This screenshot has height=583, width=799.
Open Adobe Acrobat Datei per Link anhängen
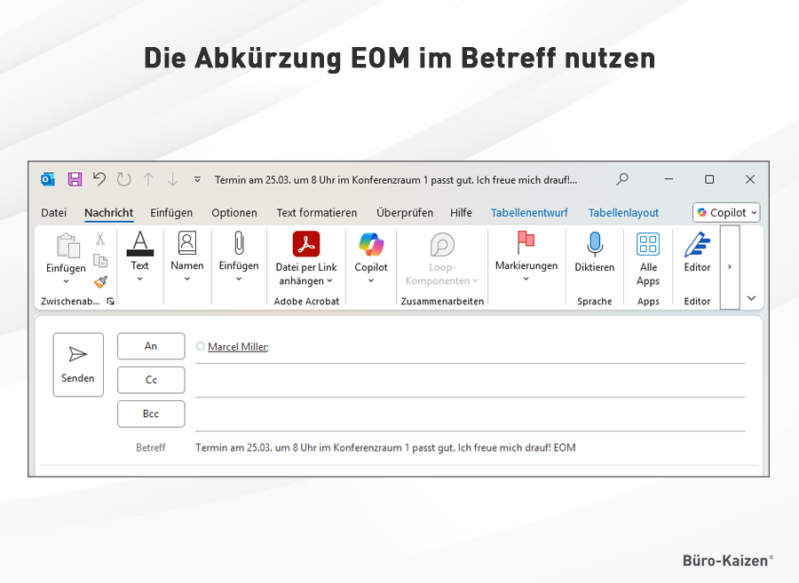click(x=306, y=257)
